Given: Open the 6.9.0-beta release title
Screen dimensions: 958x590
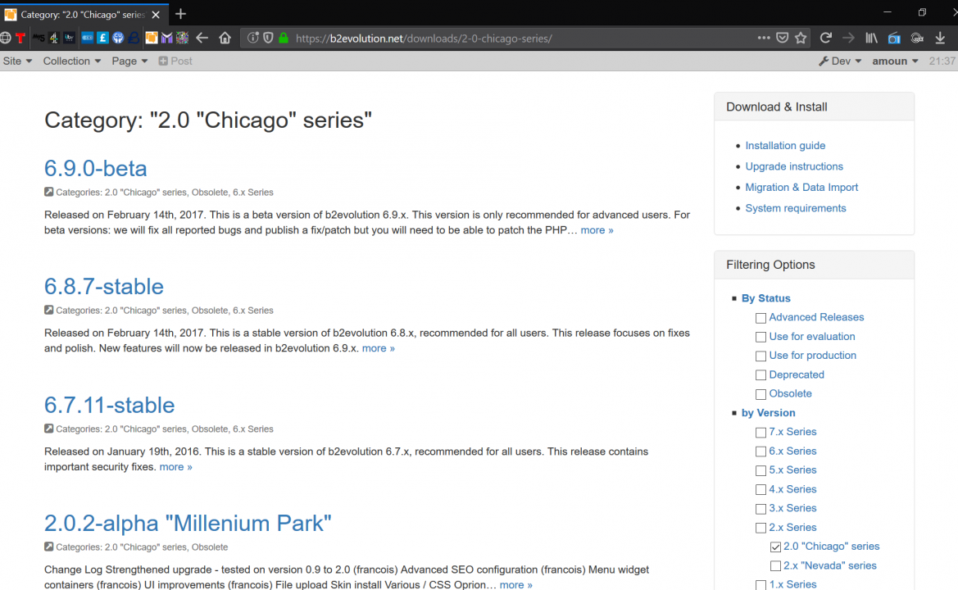Looking at the screenshot, I should tap(95, 168).
